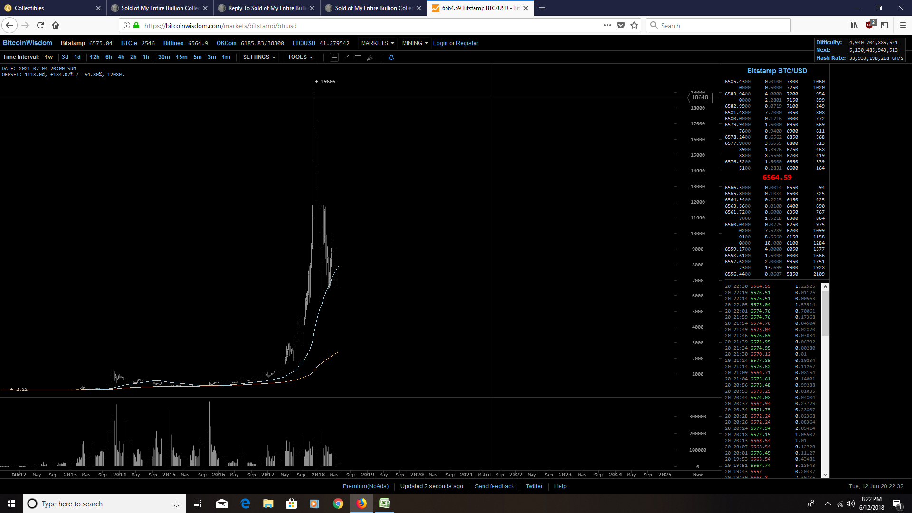
Task: Open the Mail app from taskbar
Action: pyautogui.click(x=222, y=503)
